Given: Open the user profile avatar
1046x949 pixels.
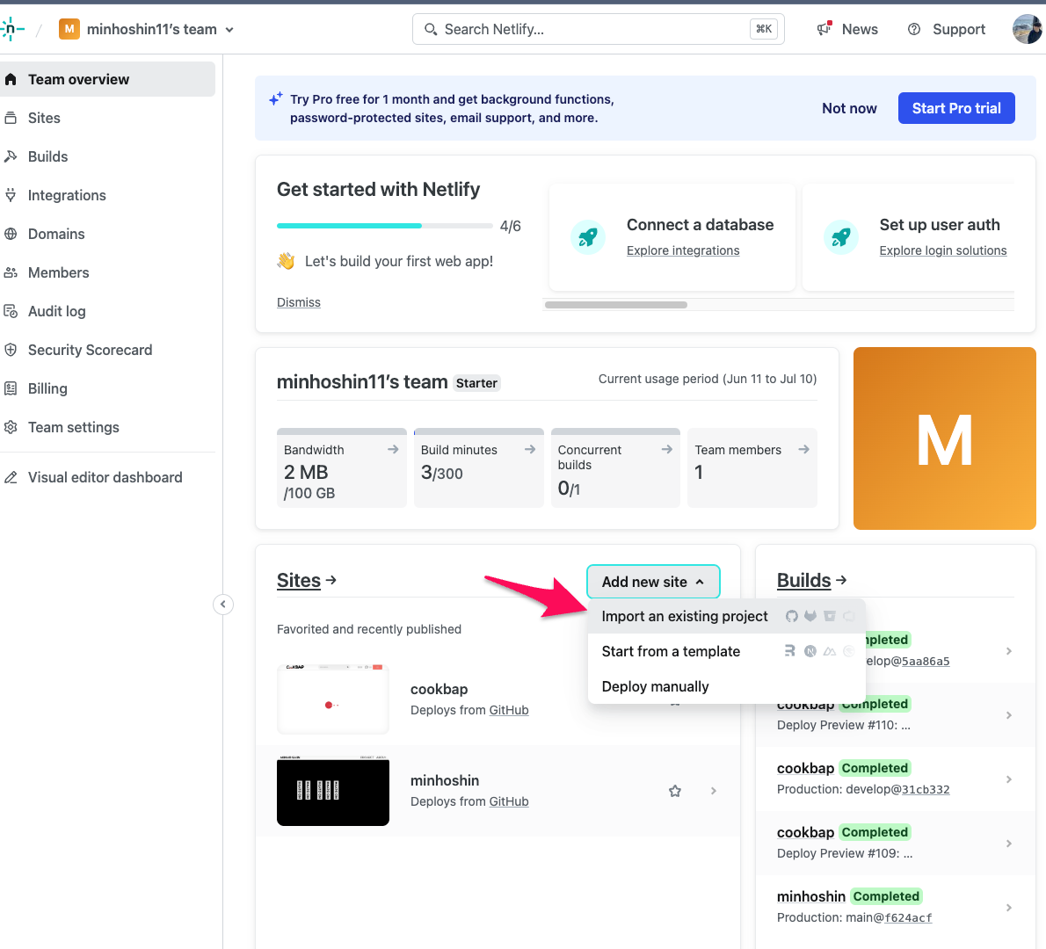Looking at the screenshot, I should pos(1028,29).
